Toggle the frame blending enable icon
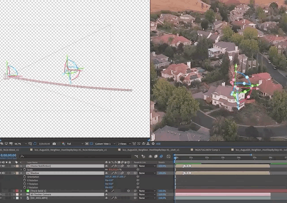The height and width of the screenshot is (203, 287). [x=156, y=156]
